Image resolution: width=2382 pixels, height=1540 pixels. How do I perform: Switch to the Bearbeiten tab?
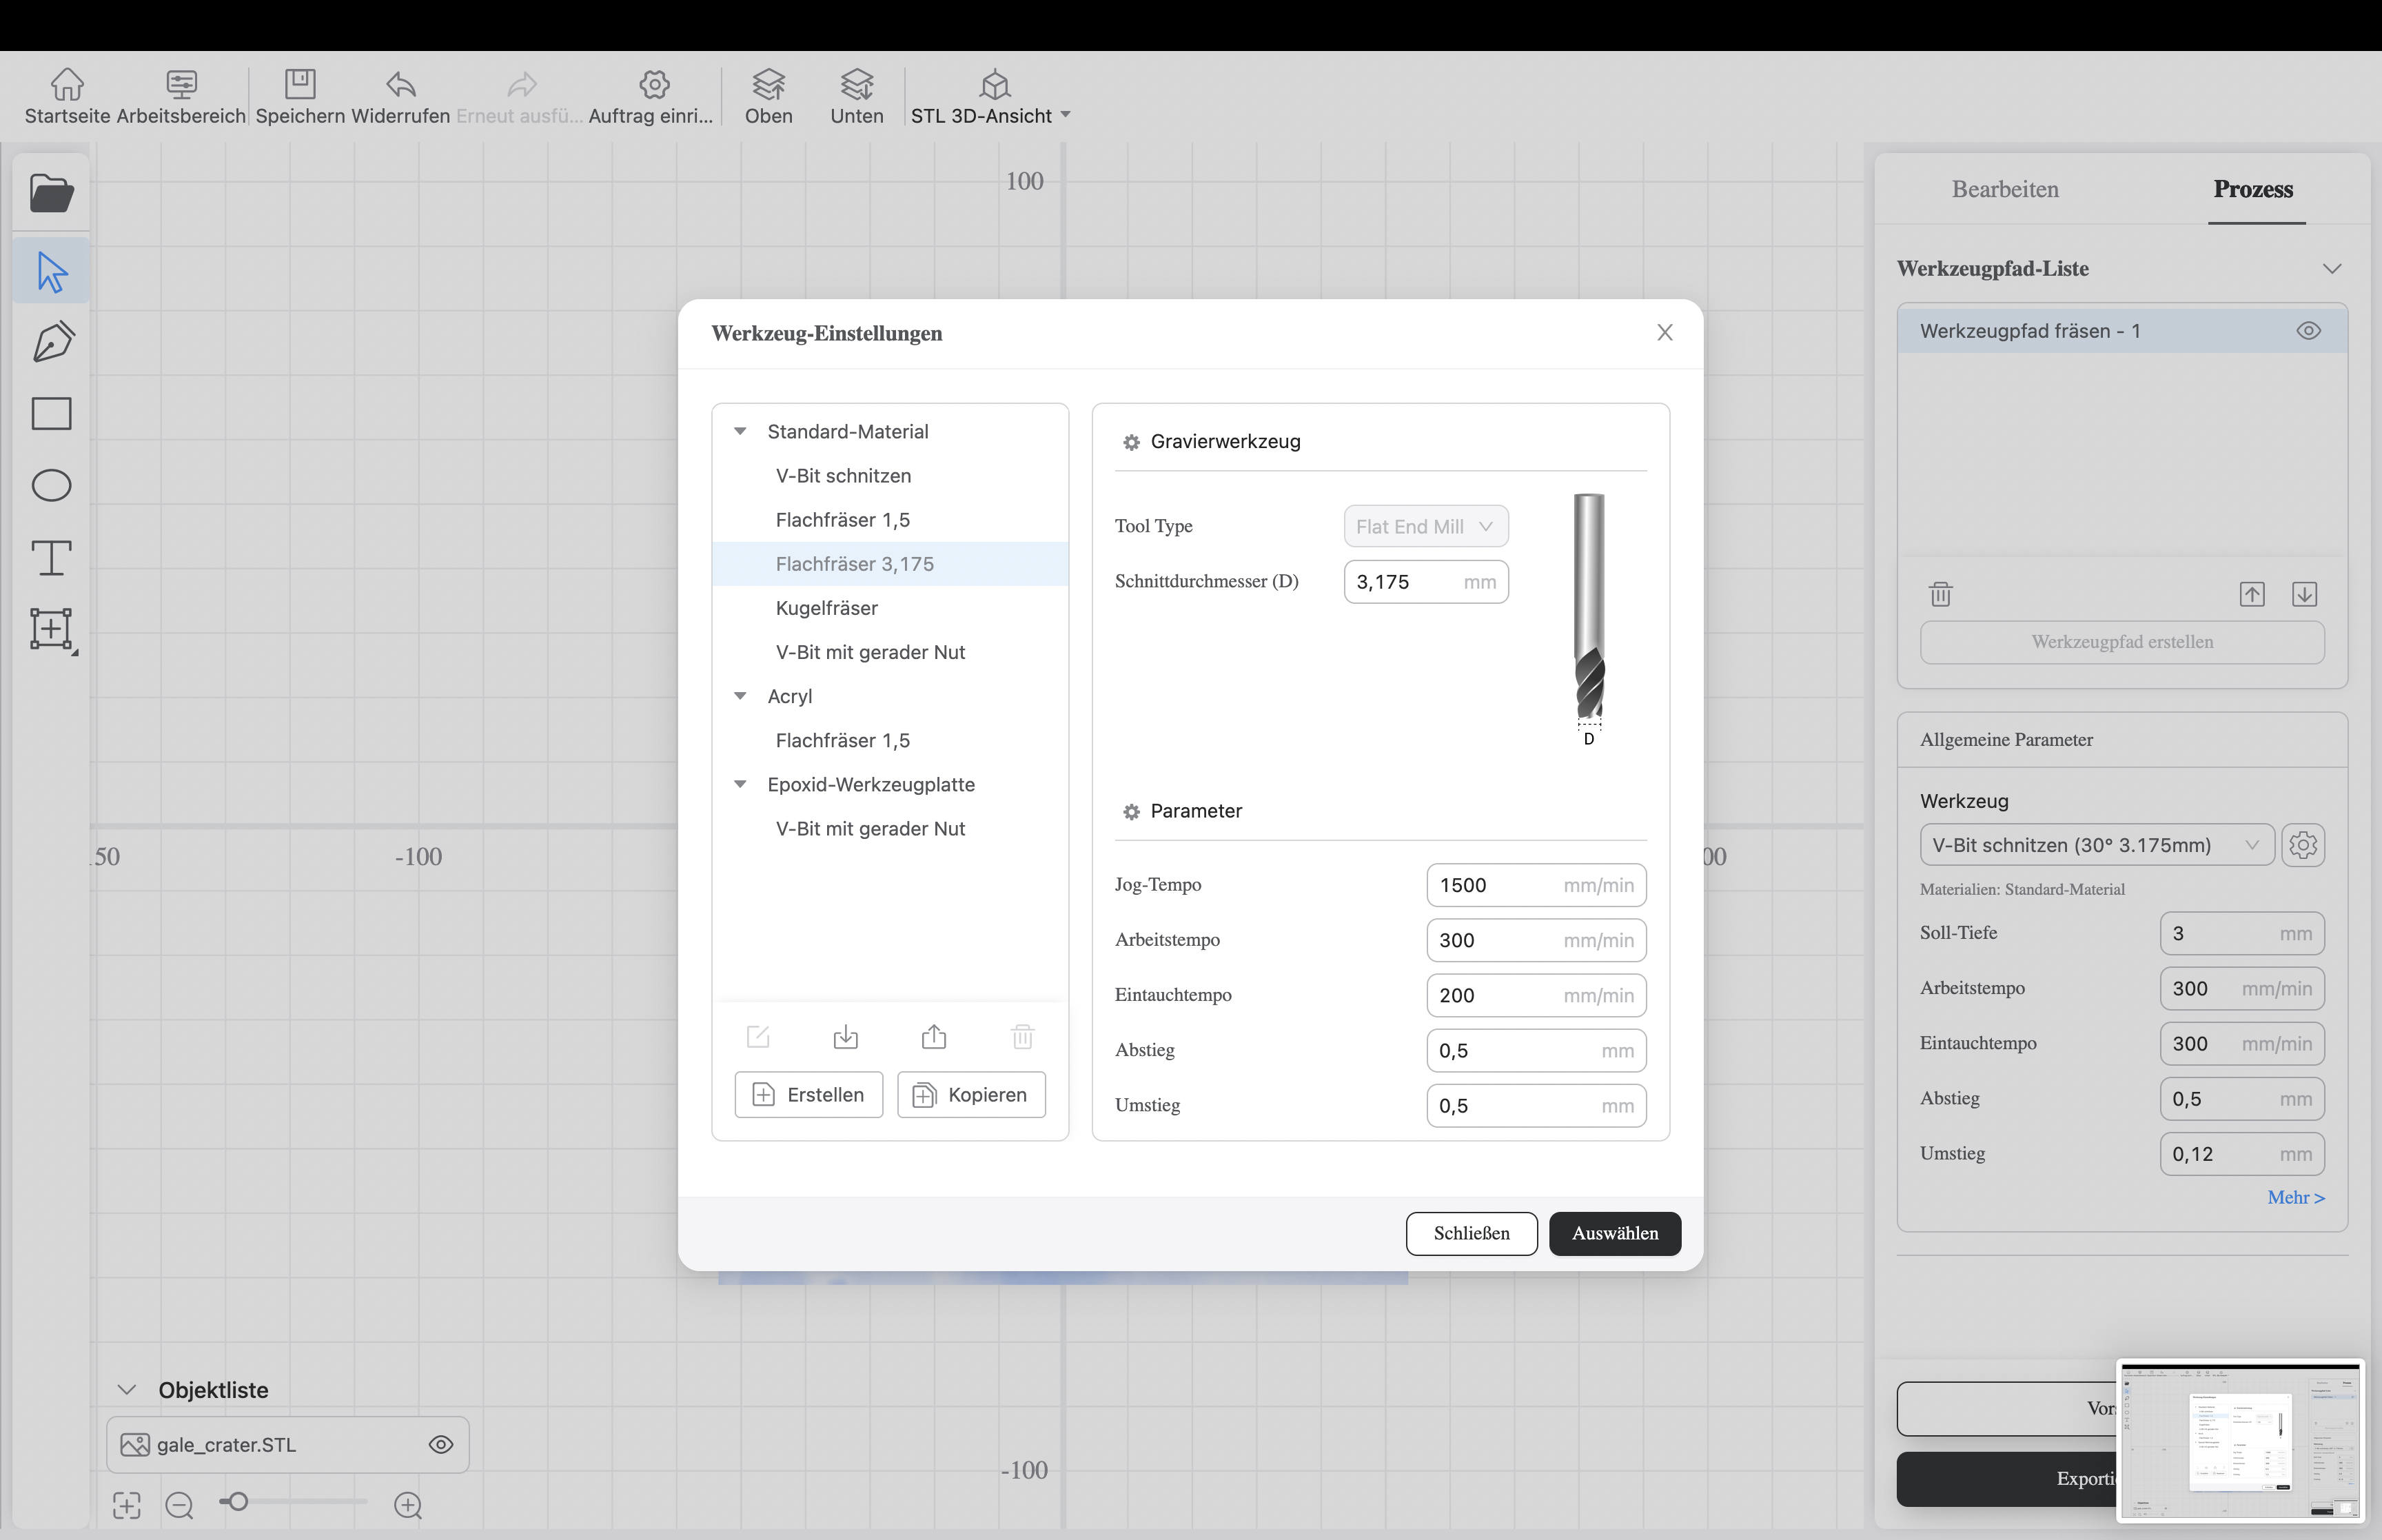click(2004, 189)
